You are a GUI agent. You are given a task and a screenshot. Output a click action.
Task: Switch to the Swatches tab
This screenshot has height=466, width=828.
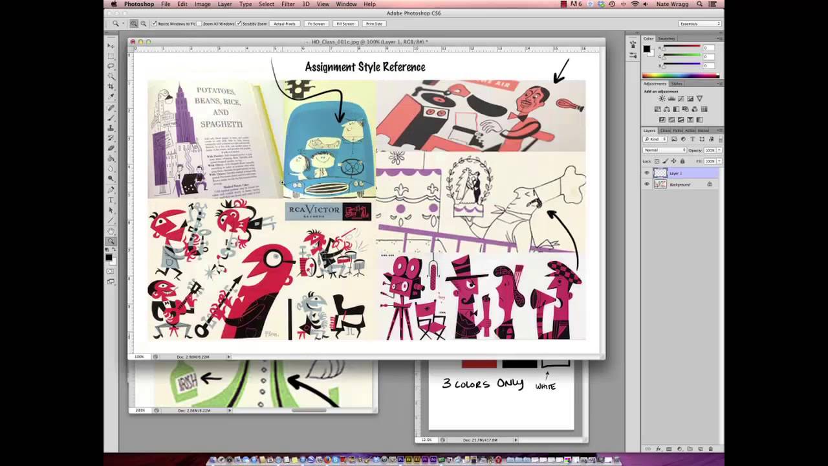click(x=667, y=39)
